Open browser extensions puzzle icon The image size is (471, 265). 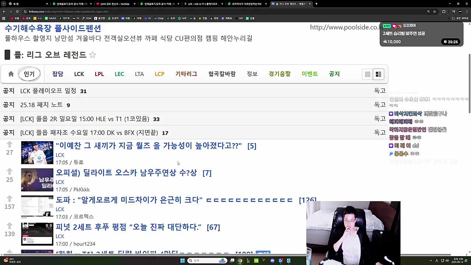[444, 11]
